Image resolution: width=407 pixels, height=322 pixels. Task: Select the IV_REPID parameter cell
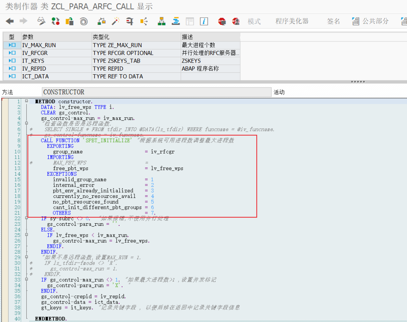[56, 69]
